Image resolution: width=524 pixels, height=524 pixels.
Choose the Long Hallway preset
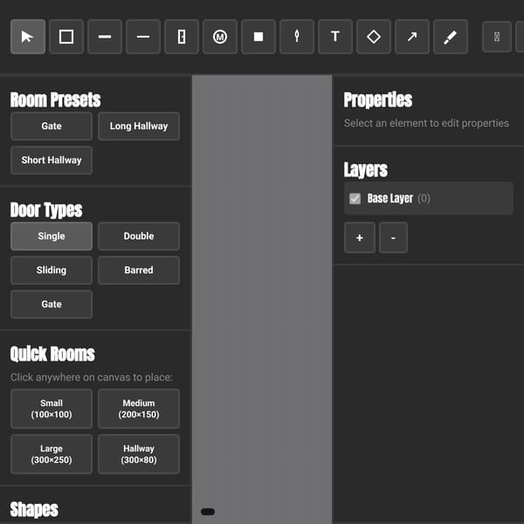click(139, 126)
